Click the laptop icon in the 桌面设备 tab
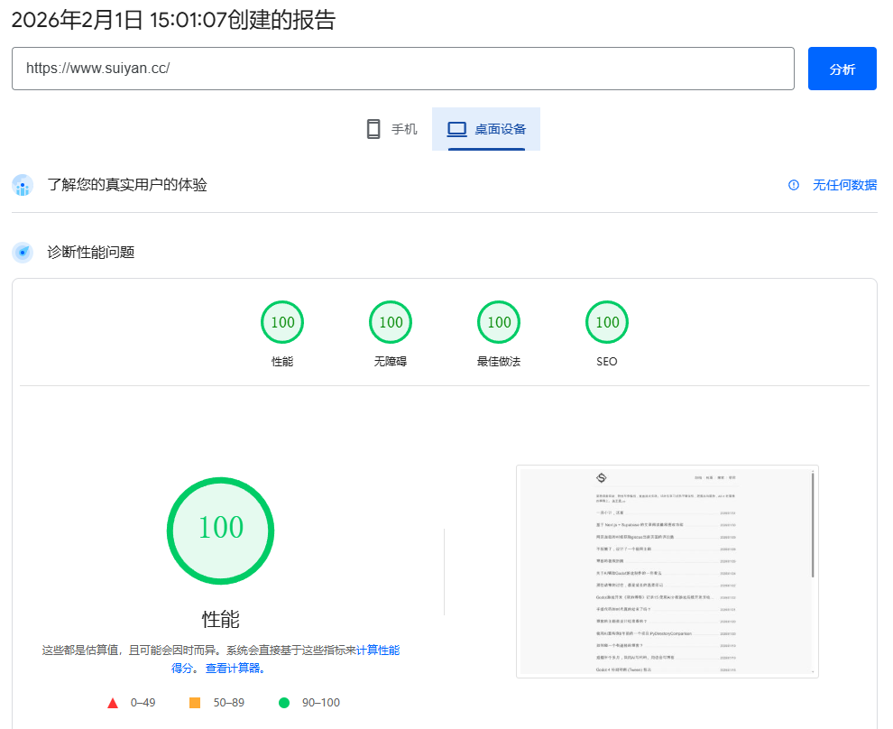This screenshot has height=729, width=893. tap(457, 129)
